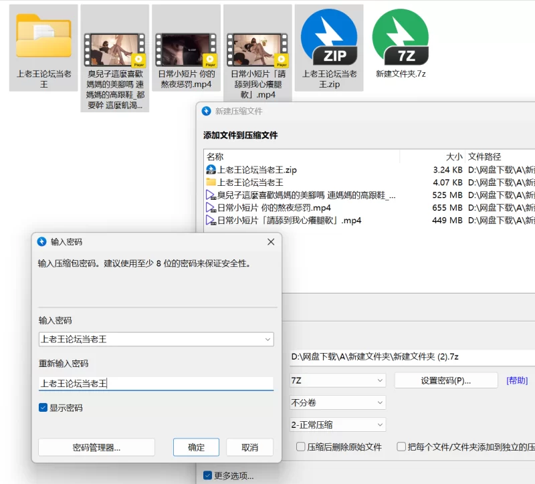Open the [帮助] help link
Screen dimensions: 535x484
pos(517,380)
